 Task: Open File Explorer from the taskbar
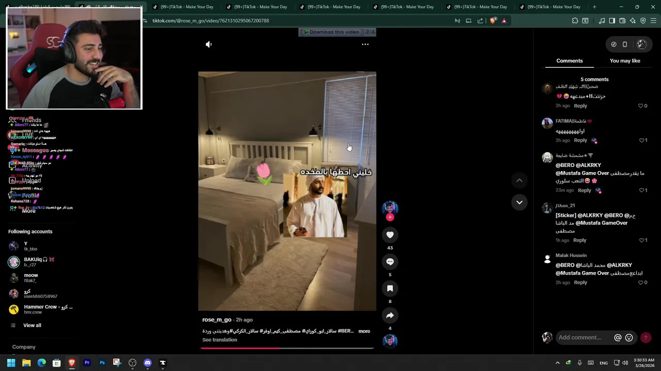pos(26,363)
